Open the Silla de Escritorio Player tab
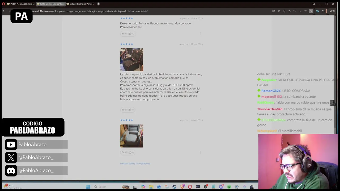Screen dimensions: 340x191 click(80, 4)
